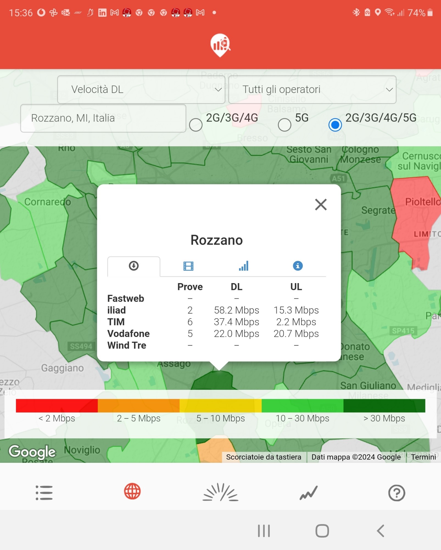The image size is (441, 550).
Task: Expand the Velocità DL dropdown
Action: tap(141, 90)
